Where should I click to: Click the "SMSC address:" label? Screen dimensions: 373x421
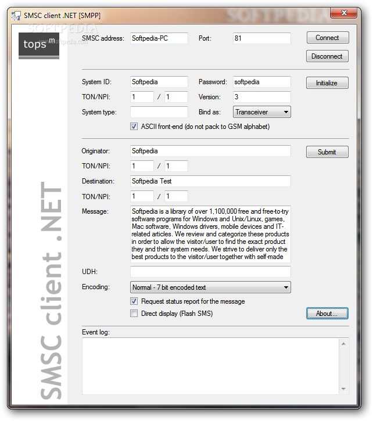pos(103,38)
